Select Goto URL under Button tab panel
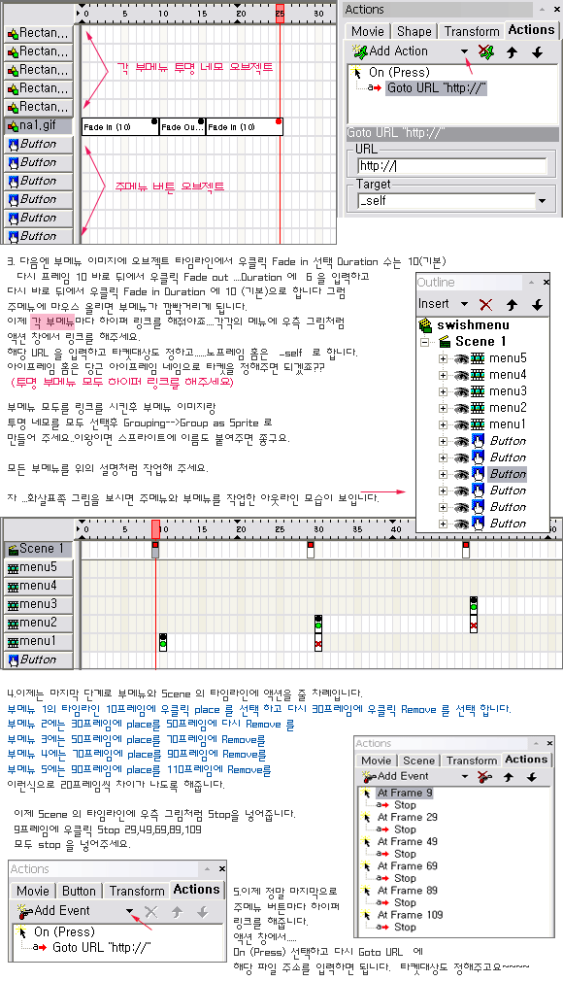This screenshot has height=981, width=563. [101, 947]
